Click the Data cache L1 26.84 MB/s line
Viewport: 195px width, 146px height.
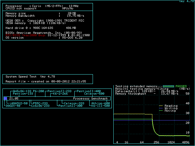[x=147, y=91]
